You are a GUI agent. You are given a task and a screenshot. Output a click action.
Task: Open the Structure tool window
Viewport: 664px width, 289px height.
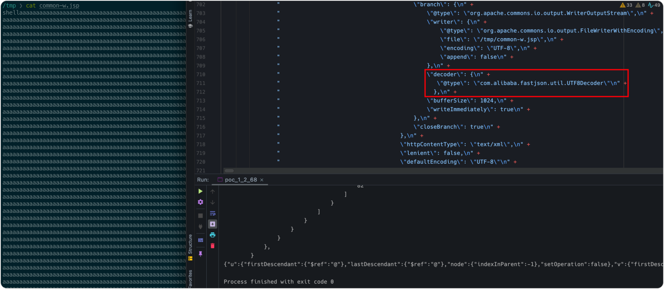point(190,247)
